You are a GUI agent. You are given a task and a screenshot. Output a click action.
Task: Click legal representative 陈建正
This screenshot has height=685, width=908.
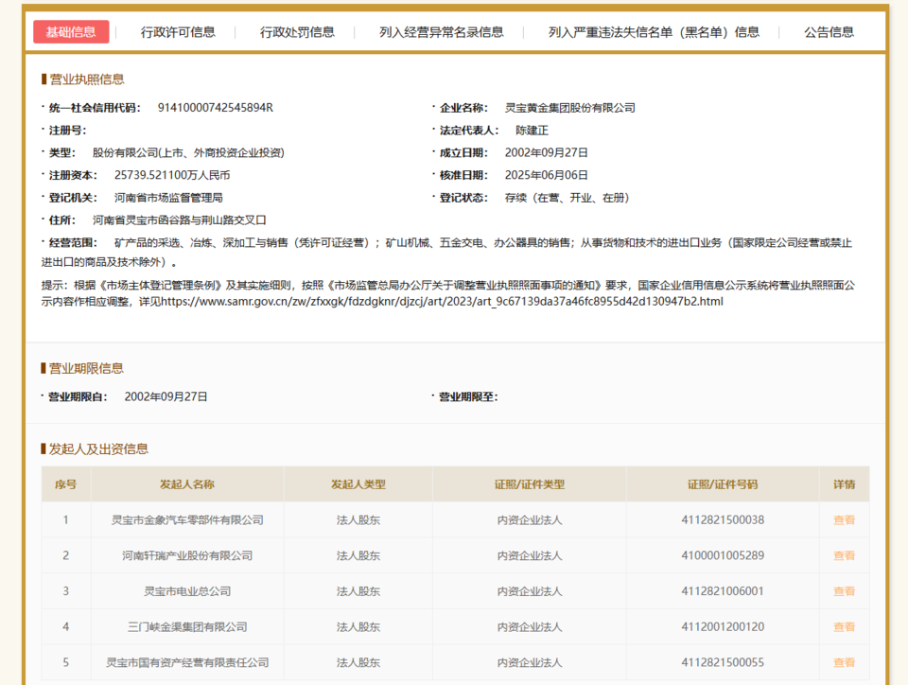pos(532,131)
